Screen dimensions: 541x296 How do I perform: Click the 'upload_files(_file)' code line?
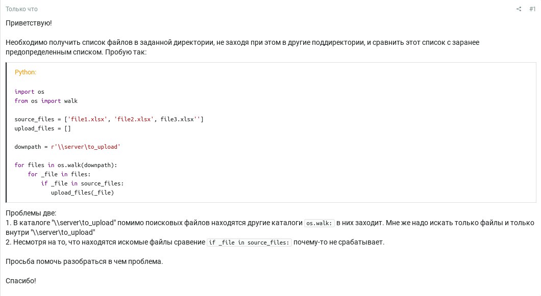[83, 193]
